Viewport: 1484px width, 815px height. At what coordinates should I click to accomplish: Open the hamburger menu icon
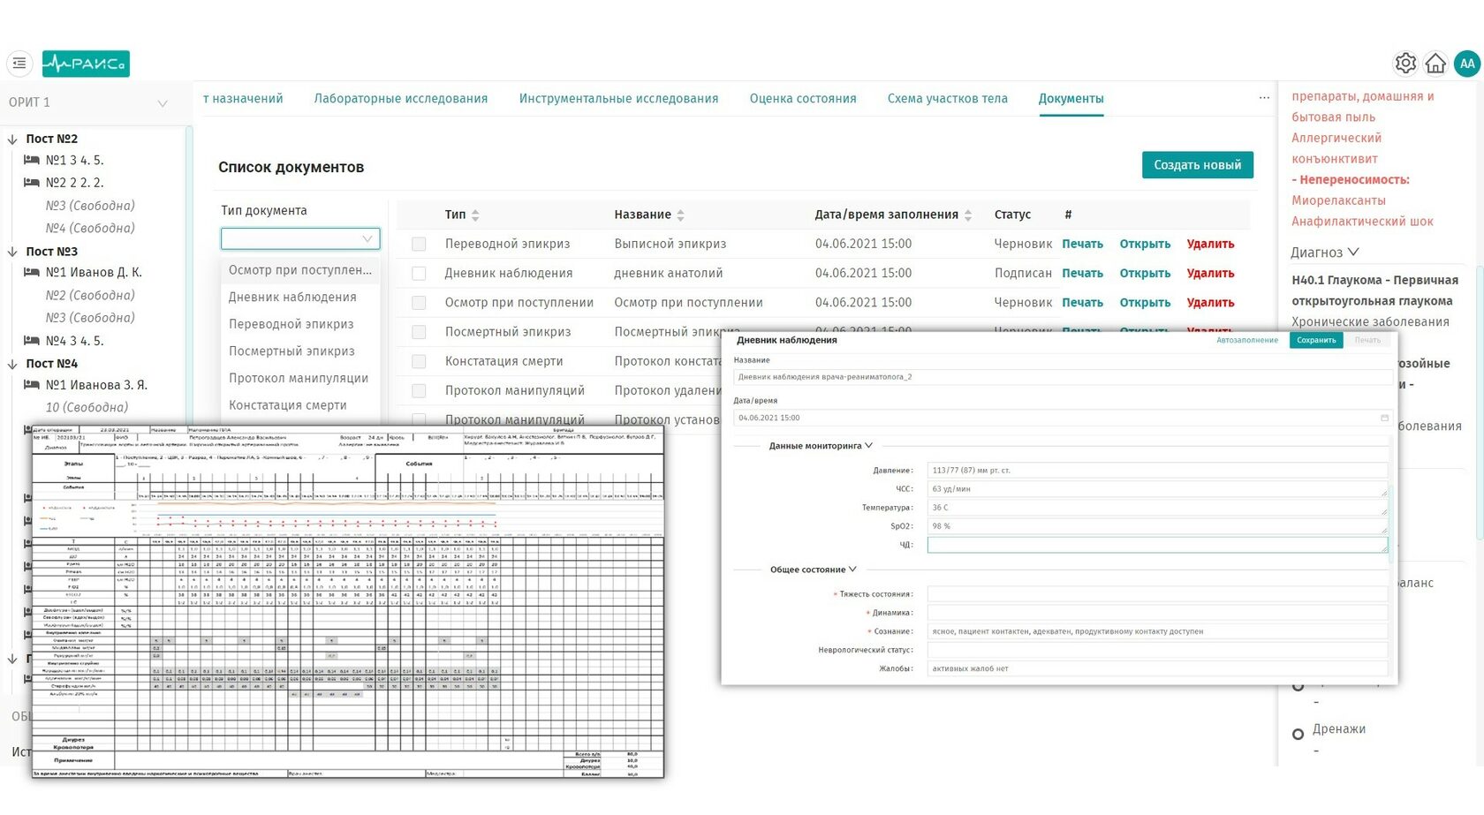[x=19, y=64]
